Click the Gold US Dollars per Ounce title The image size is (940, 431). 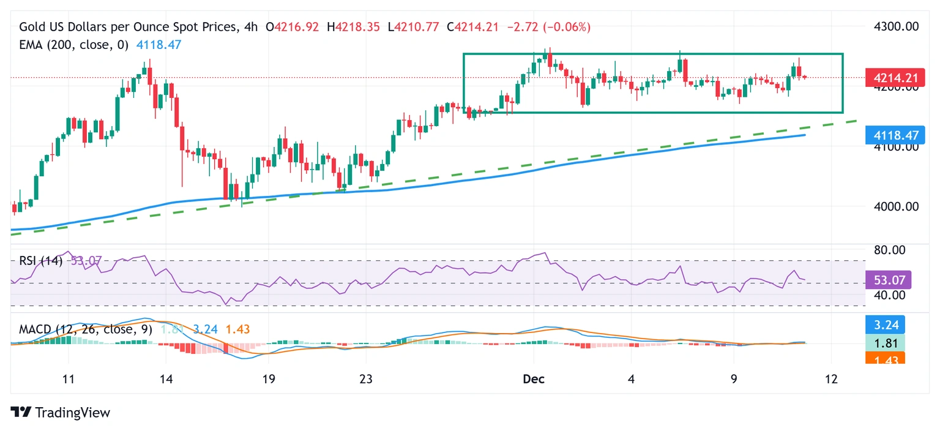127,27
